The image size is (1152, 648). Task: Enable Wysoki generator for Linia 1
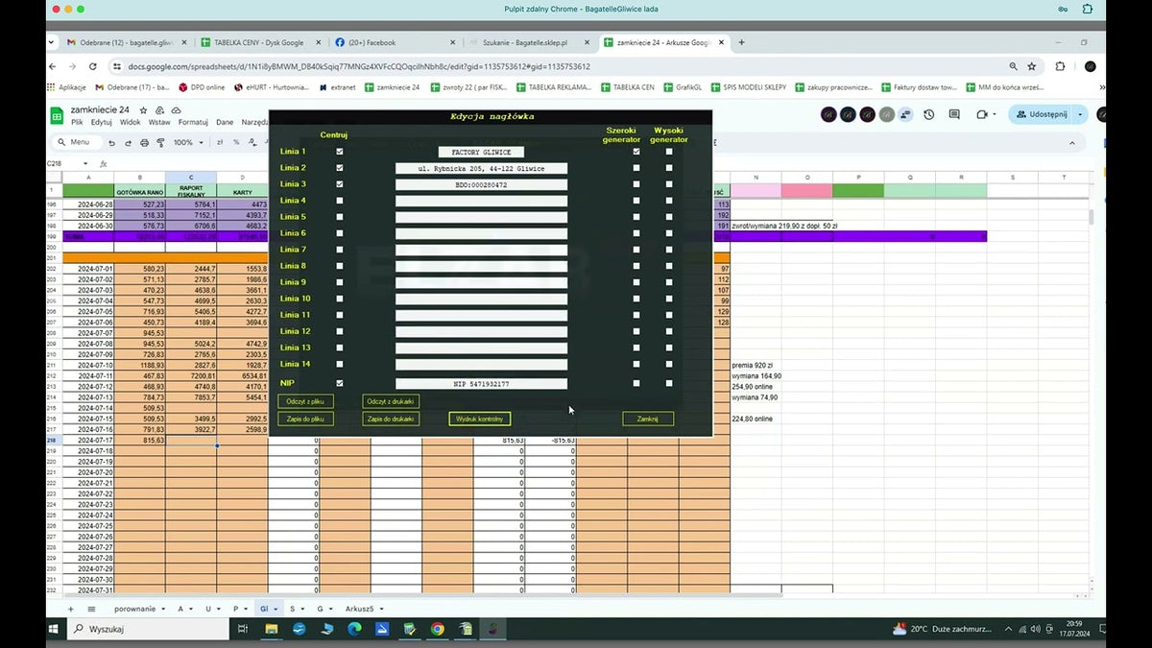click(x=669, y=152)
